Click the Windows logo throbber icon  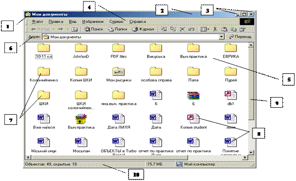click(247, 21)
